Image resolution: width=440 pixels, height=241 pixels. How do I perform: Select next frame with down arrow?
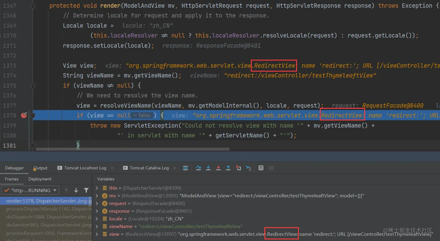[x=76, y=190]
